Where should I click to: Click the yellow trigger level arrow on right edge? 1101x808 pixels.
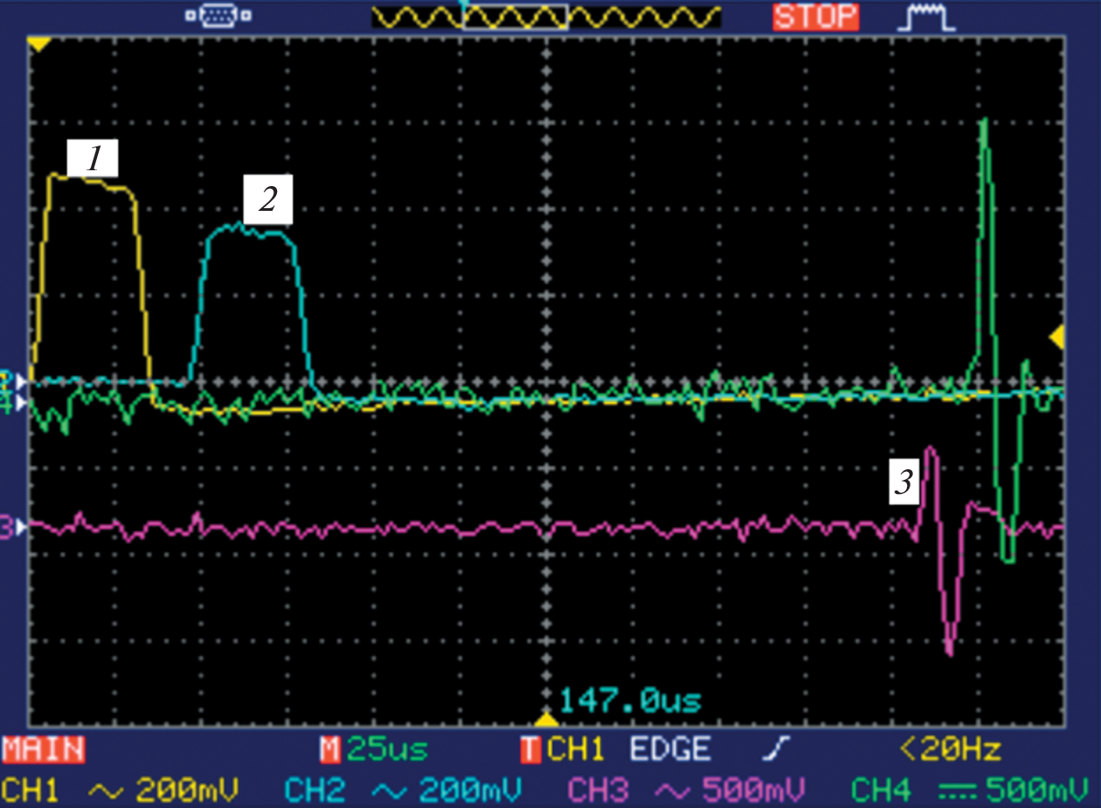point(1055,336)
